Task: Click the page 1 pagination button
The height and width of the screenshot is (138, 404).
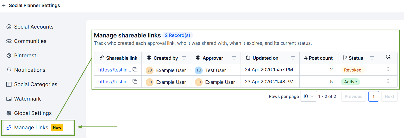Action: click(x=373, y=96)
